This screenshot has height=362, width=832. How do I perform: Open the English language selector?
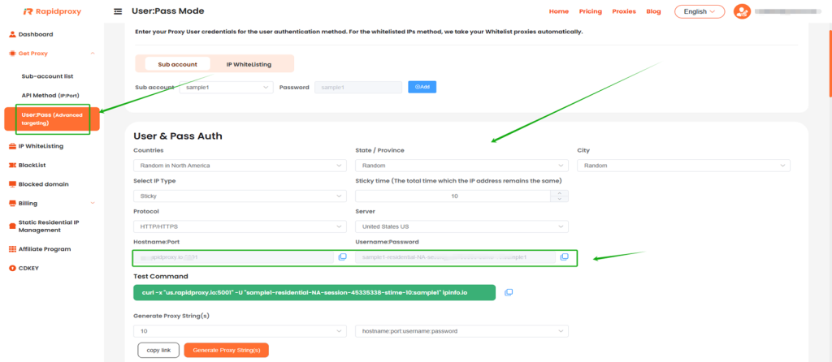[700, 11]
